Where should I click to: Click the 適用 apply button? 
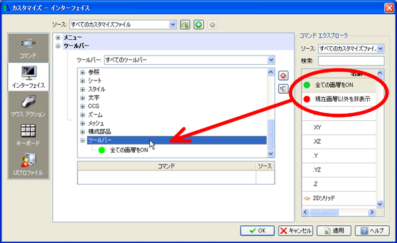(334, 230)
